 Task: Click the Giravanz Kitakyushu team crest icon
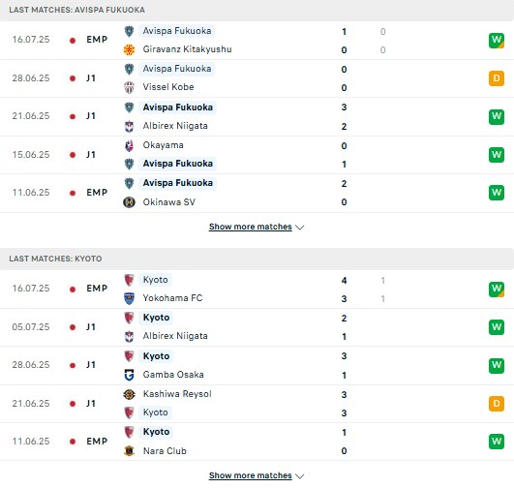pos(129,49)
